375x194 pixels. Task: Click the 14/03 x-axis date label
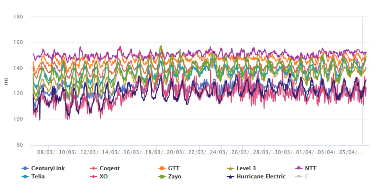(x=113, y=152)
